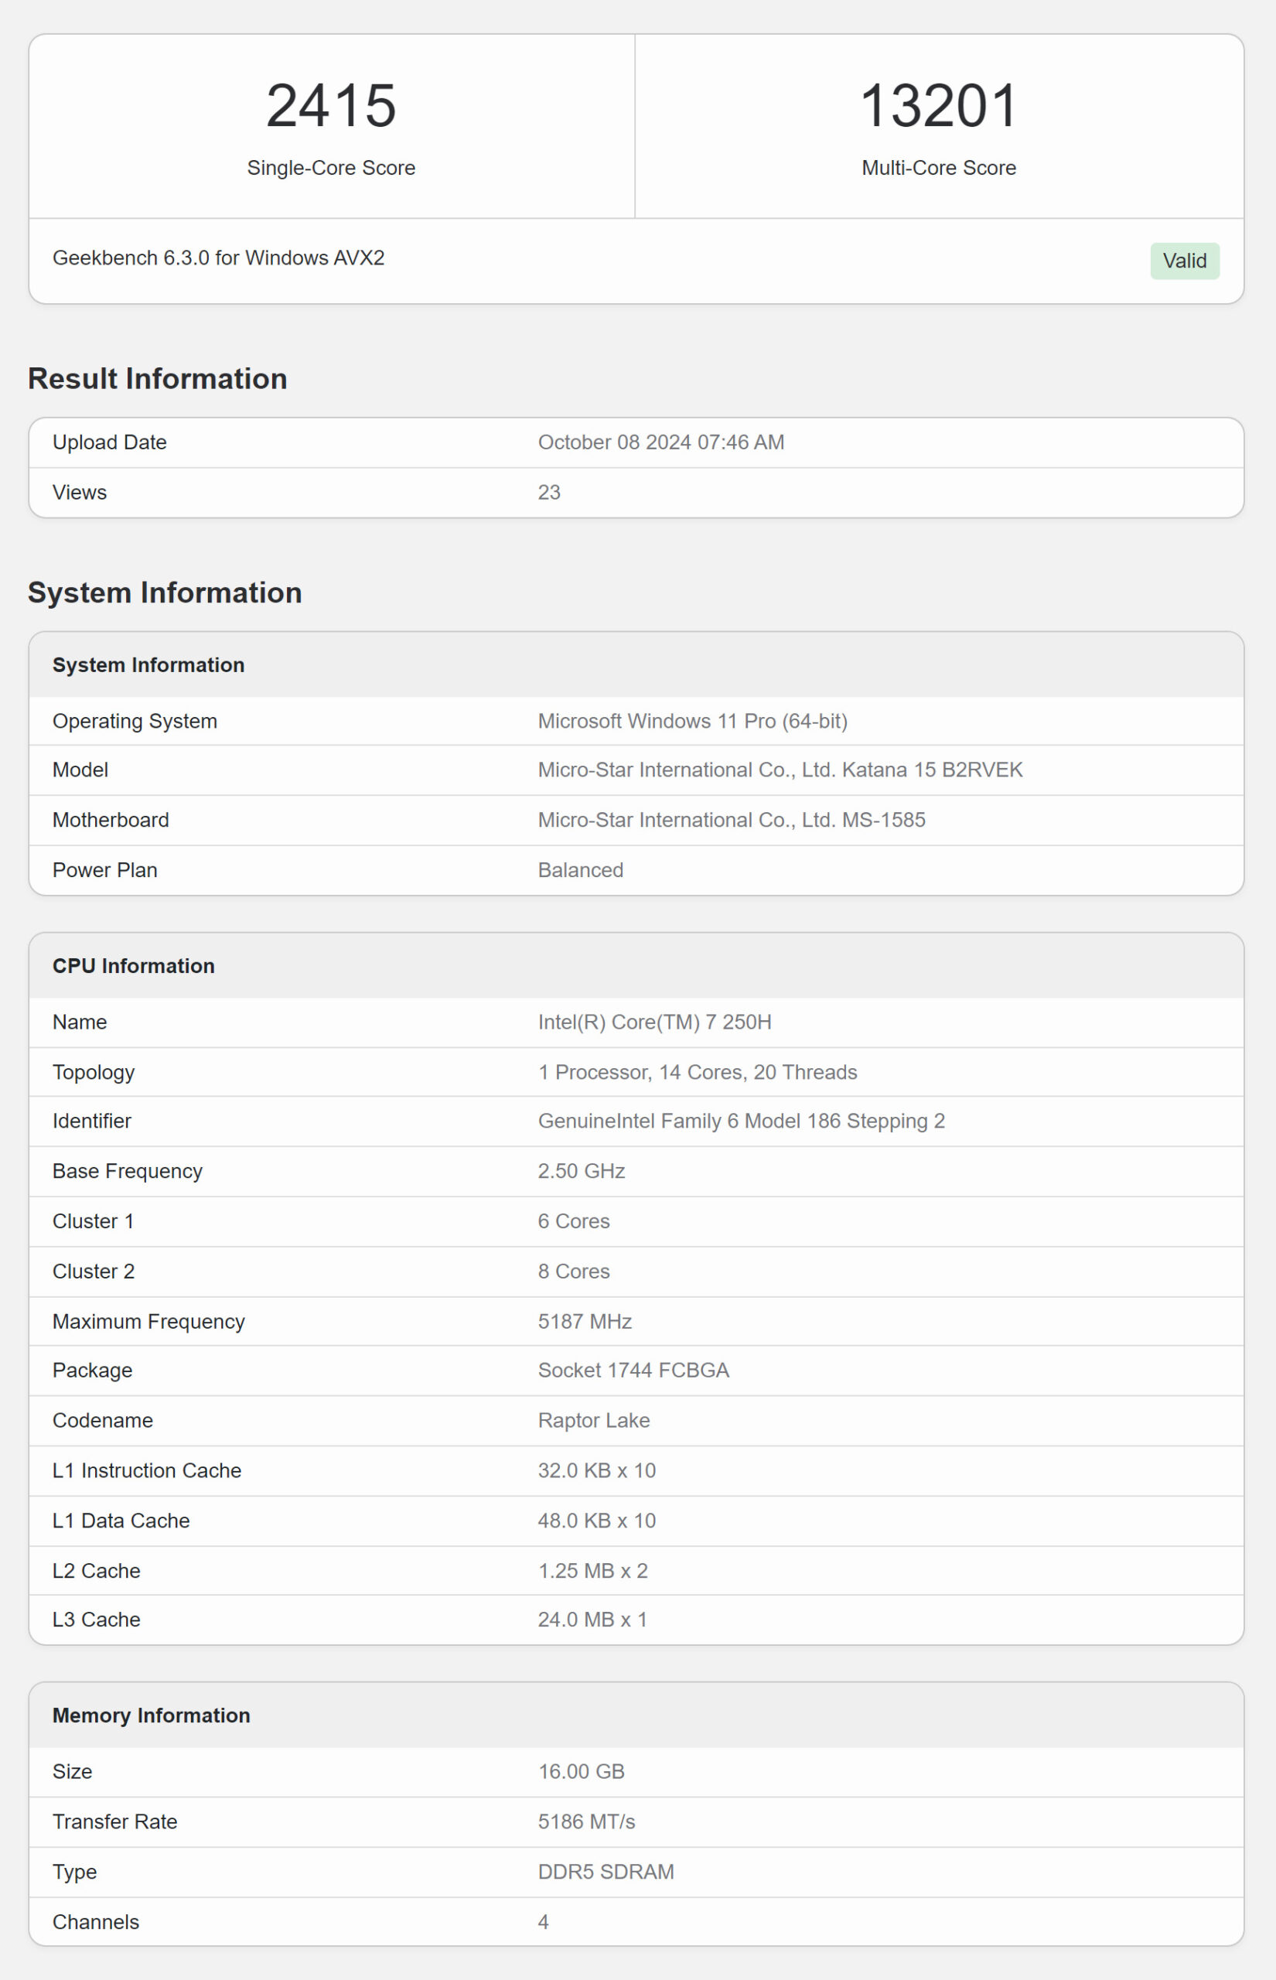The image size is (1276, 1980).
Task: Select the Katana 15 B2RVEK model value
Action: 780,770
